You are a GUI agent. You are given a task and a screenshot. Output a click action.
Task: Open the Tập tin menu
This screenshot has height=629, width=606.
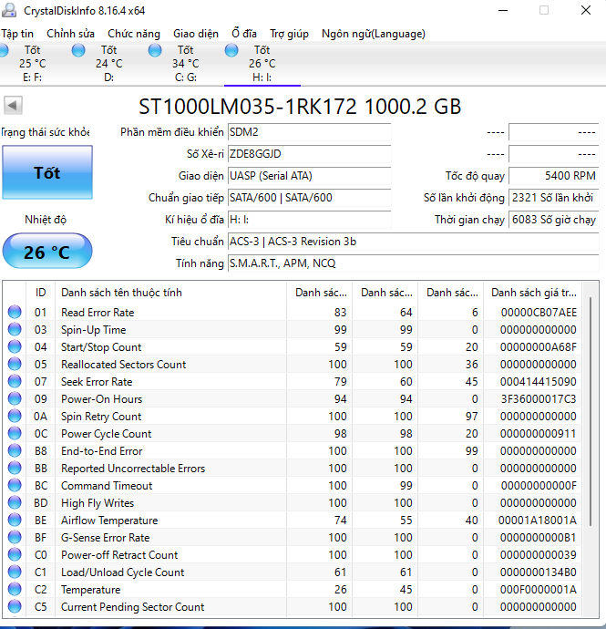coord(17,34)
